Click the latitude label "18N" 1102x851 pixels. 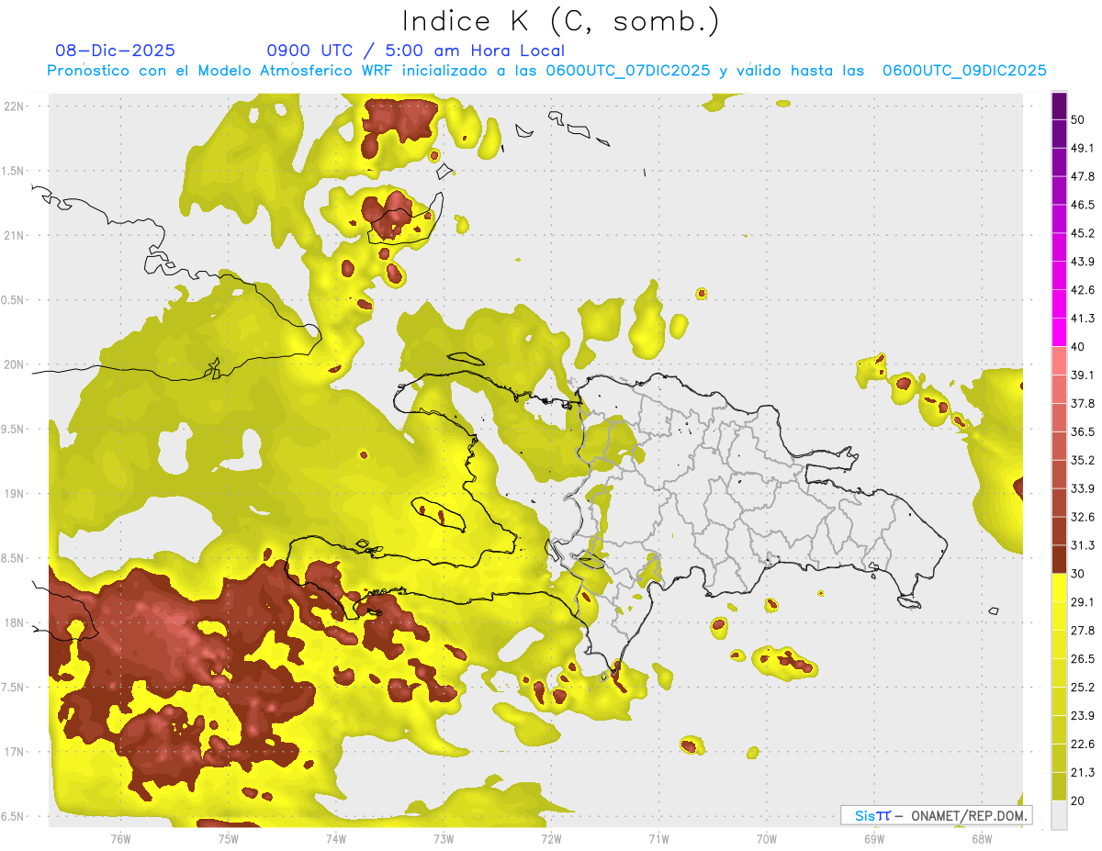(15, 623)
